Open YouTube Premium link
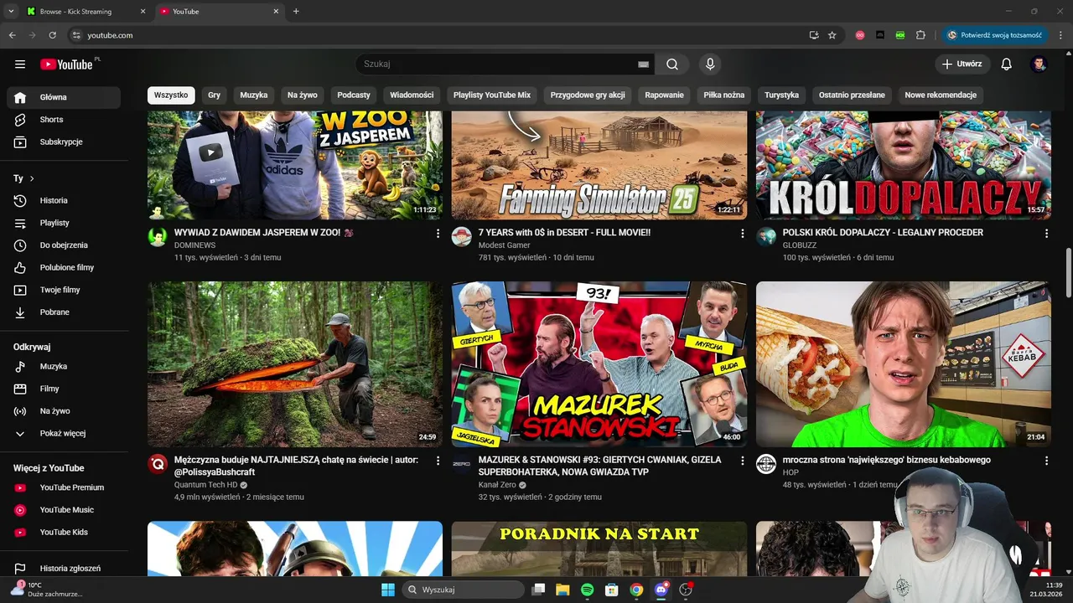The image size is (1073, 603). [64, 487]
